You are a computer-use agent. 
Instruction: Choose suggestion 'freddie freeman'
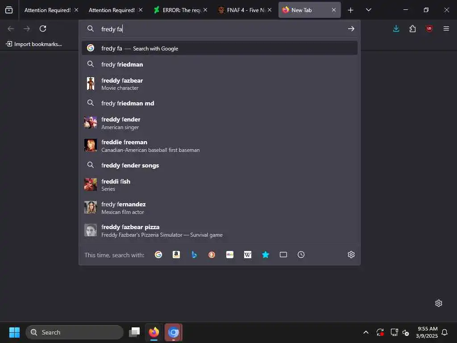tap(220, 146)
